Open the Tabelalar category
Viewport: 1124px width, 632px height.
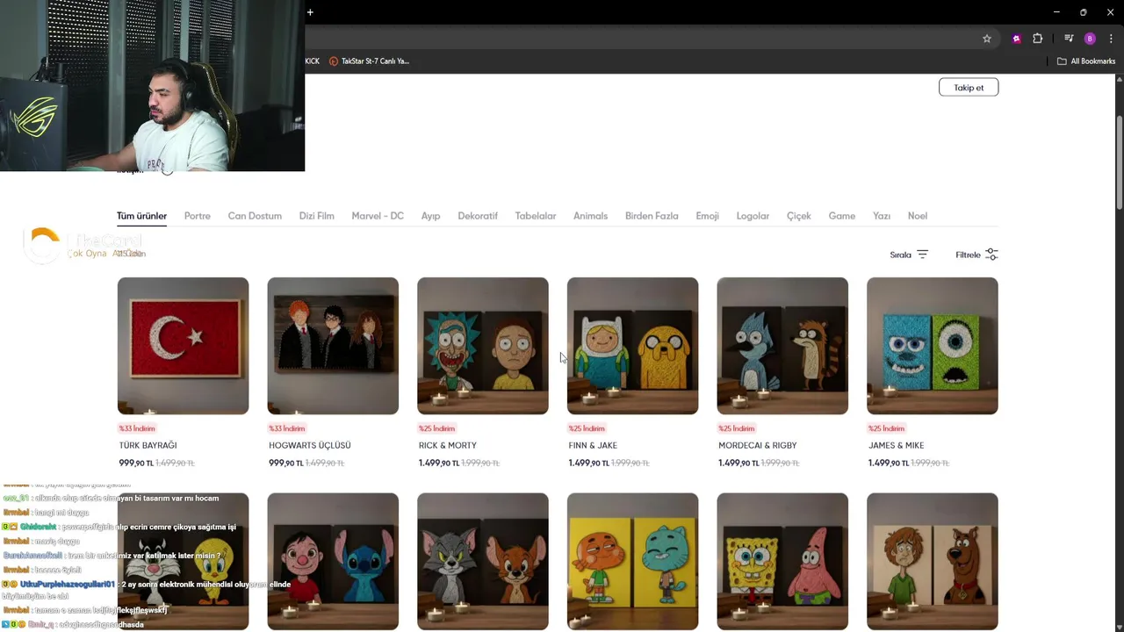[536, 216]
